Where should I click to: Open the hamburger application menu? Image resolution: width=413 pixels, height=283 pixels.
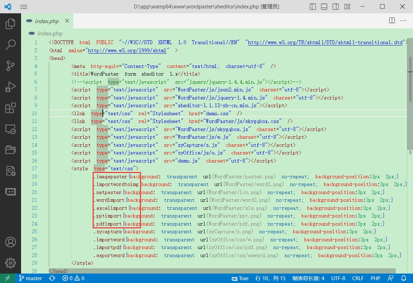pos(24,7)
